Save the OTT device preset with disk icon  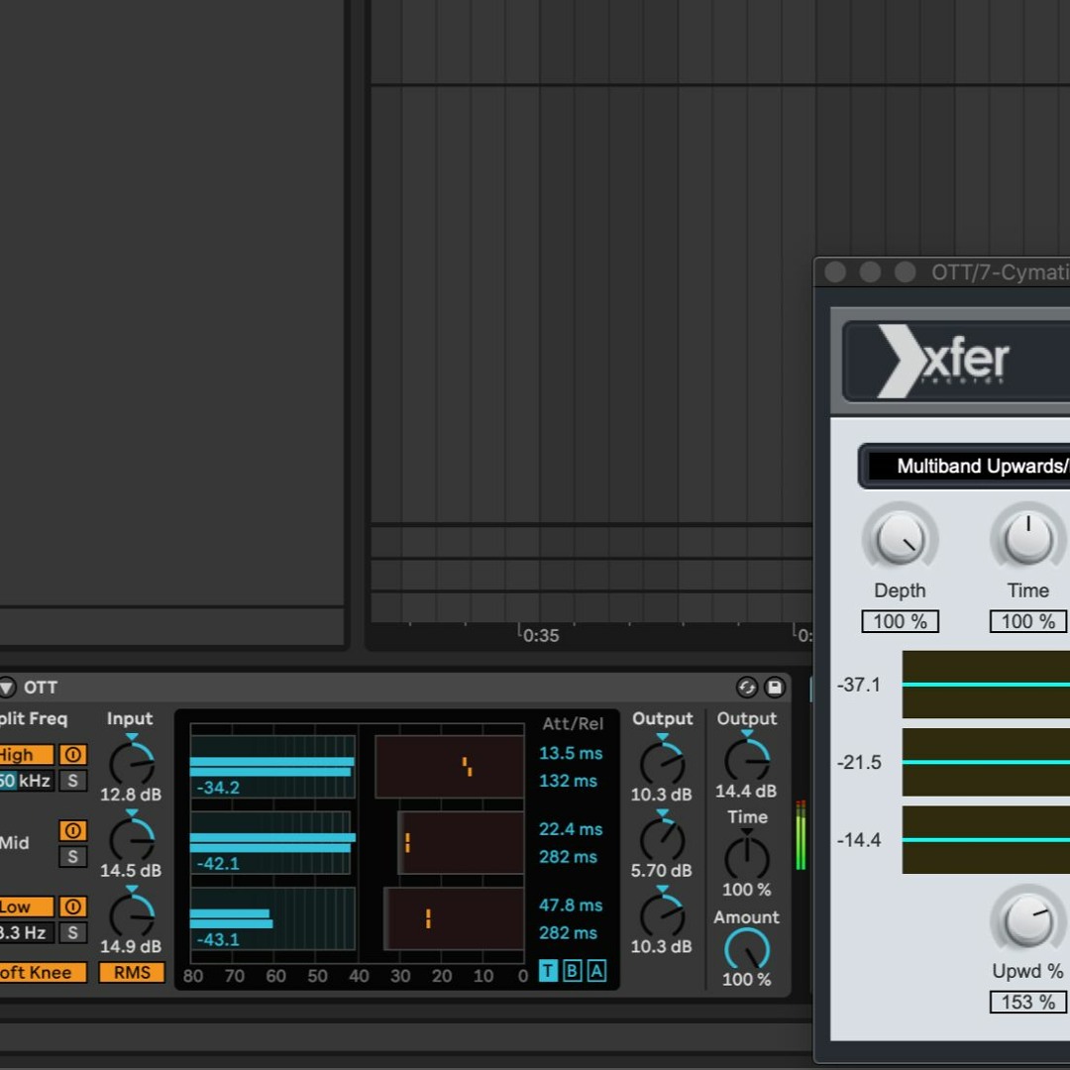775,688
